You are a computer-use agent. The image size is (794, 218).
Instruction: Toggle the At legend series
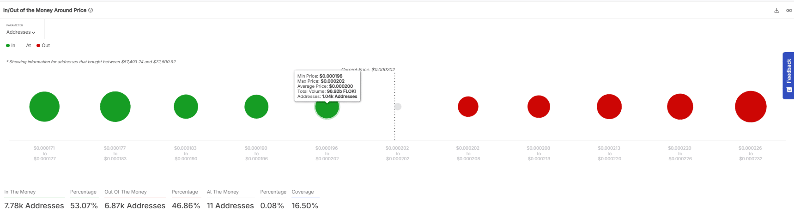pyautogui.click(x=28, y=46)
